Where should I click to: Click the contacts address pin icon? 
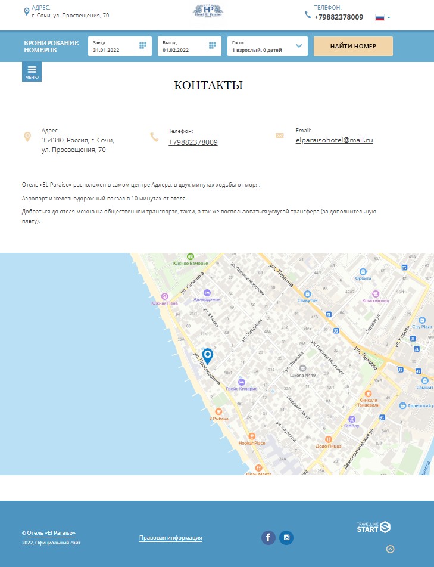point(27,137)
